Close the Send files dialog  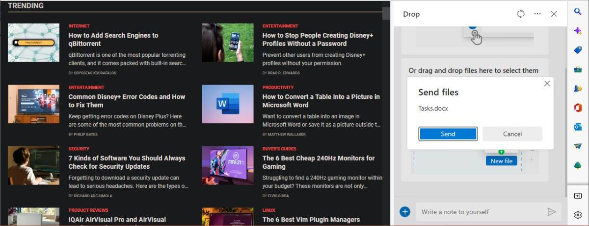click(x=547, y=84)
